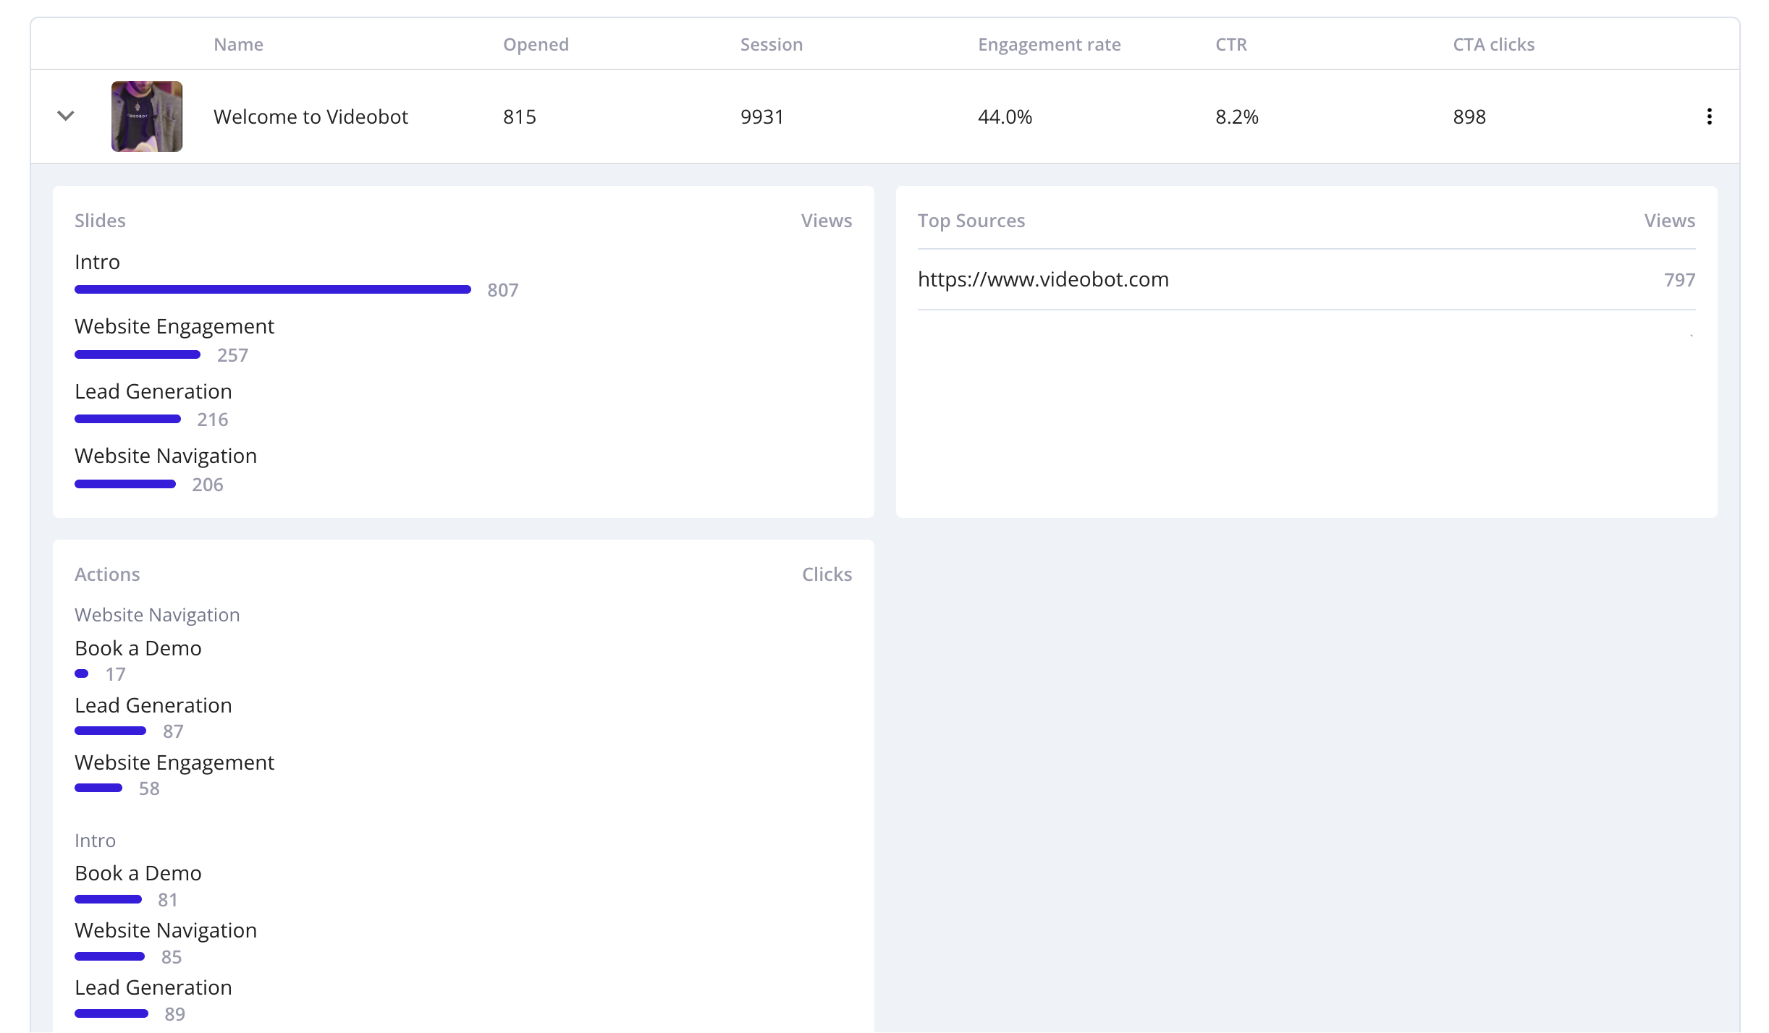The width and height of the screenshot is (1769, 1033).
Task: Click the Website Engagement slide label
Action: pyautogui.click(x=174, y=326)
